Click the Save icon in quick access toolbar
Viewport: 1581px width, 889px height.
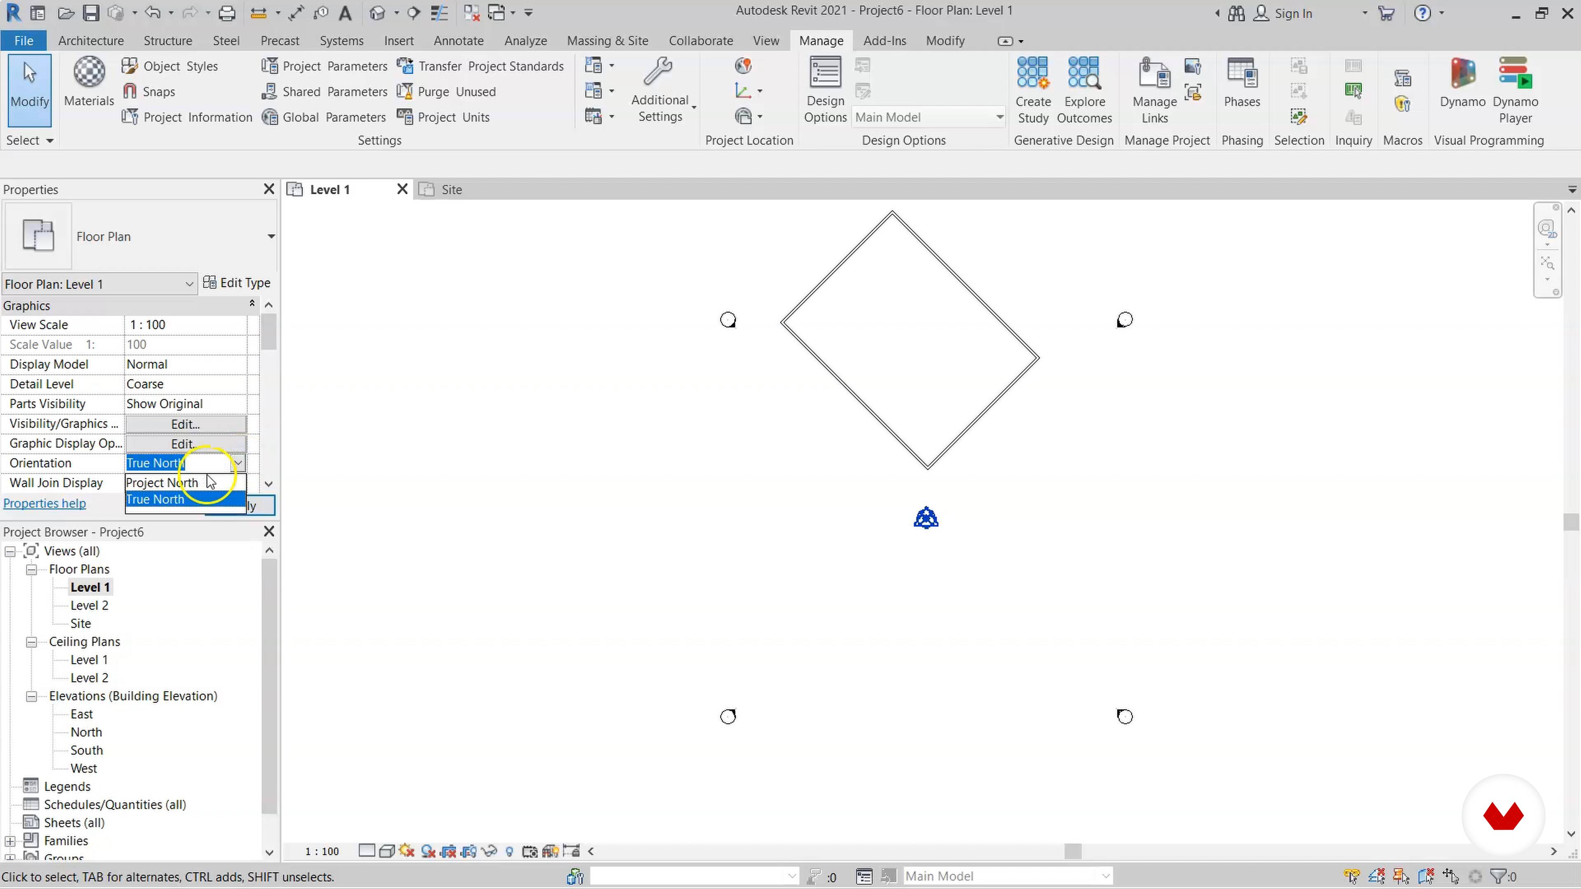[x=91, y=13]
